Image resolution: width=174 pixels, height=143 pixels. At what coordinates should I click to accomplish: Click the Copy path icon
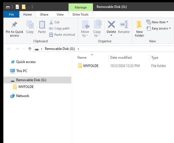click(51, 28)
